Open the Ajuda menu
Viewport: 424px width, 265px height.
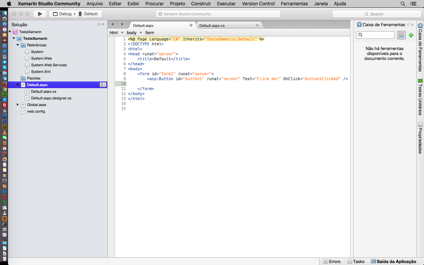coord(340,4)
